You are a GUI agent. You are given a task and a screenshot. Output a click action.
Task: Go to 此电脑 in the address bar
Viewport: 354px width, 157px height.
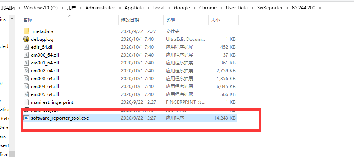pos(8,7)
